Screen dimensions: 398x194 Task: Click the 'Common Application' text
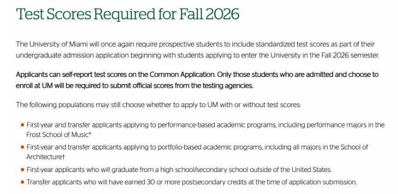182,75
